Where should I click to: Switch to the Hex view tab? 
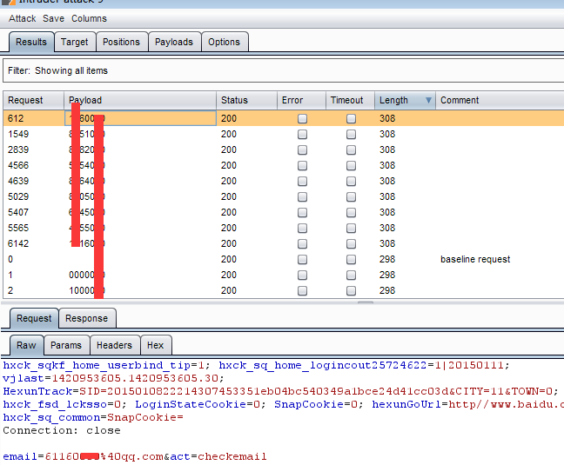coord(156,345)
